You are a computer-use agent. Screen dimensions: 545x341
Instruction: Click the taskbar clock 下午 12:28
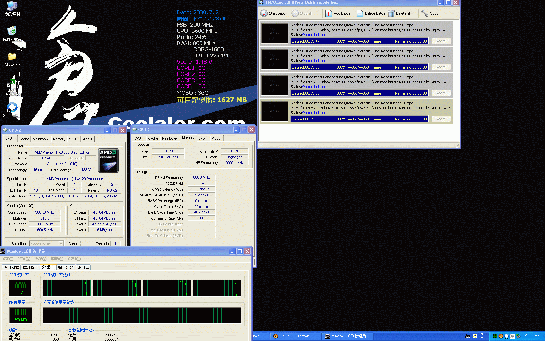(x=532, y=336)
